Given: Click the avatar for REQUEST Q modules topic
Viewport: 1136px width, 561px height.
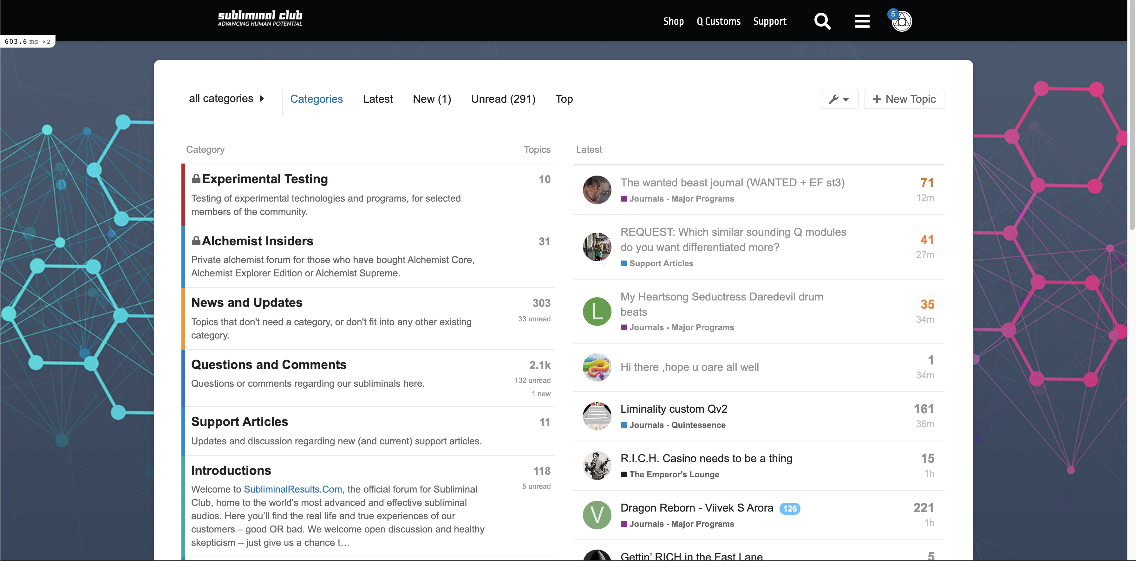Looking at the screenshot, I should click(597, 247).
